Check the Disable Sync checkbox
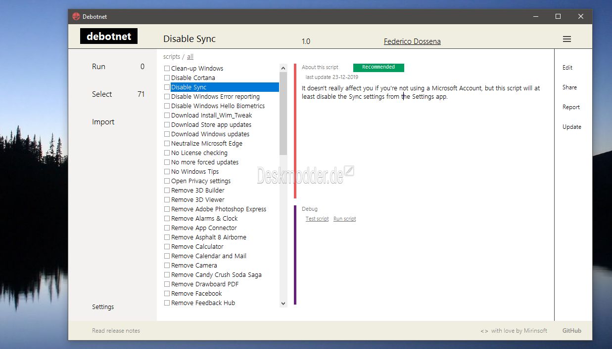The height and width of the screenshot is (349, 612). 167,87
